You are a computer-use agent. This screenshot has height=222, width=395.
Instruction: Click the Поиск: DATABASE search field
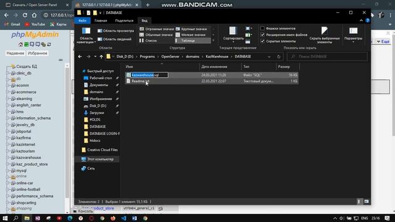click(x=327, y=57)
